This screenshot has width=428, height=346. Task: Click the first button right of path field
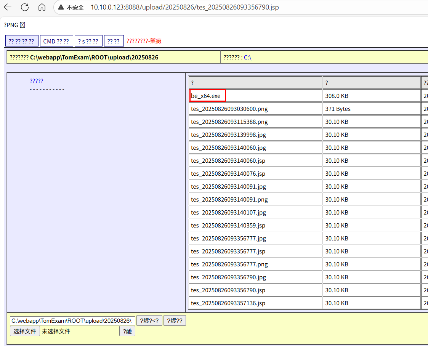tap(149, 321)
